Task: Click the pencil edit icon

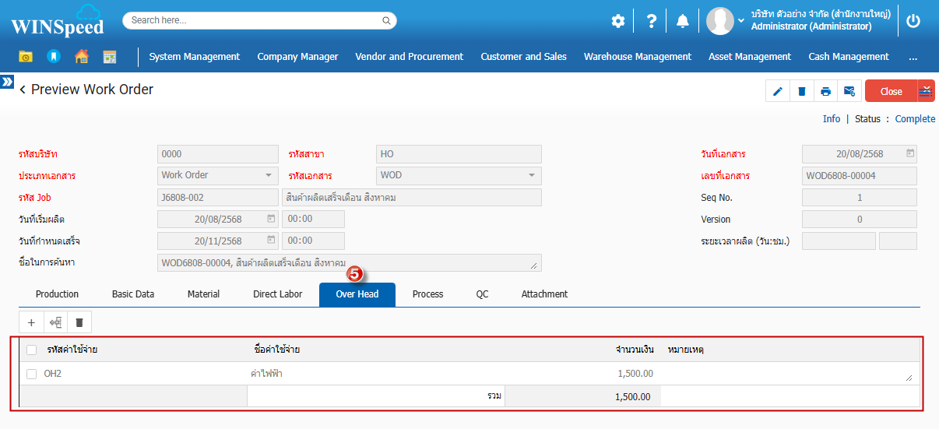Action: coord(777,91)
